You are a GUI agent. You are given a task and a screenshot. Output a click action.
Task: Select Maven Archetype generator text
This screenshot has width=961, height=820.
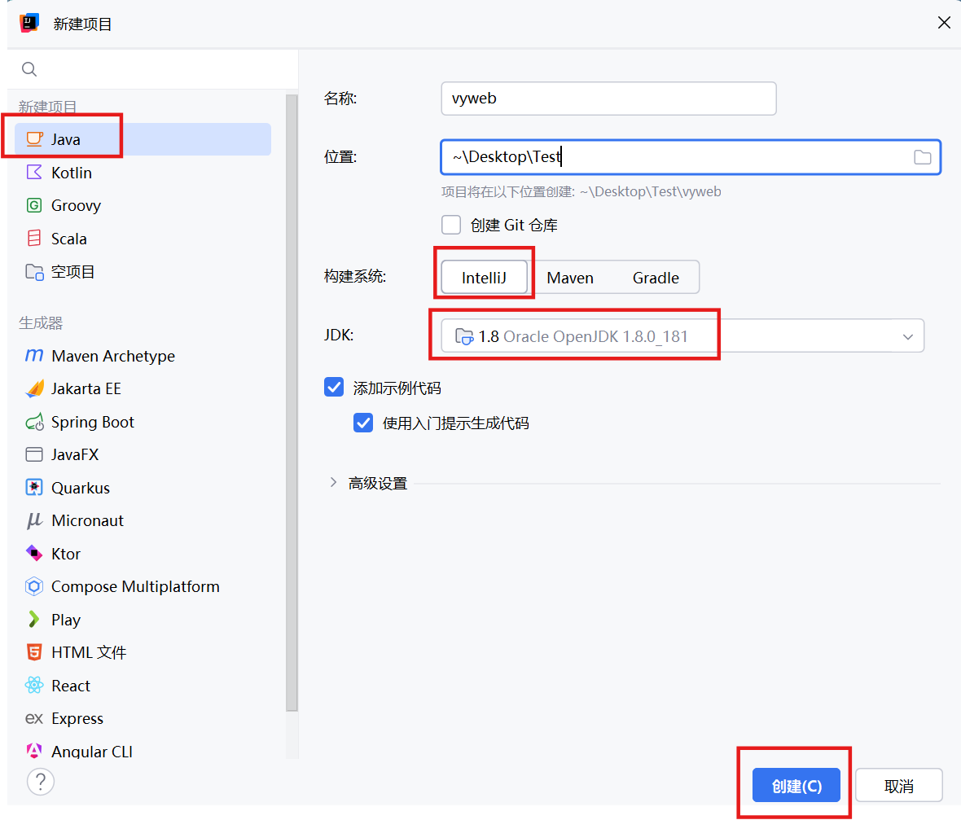point(113,356)
